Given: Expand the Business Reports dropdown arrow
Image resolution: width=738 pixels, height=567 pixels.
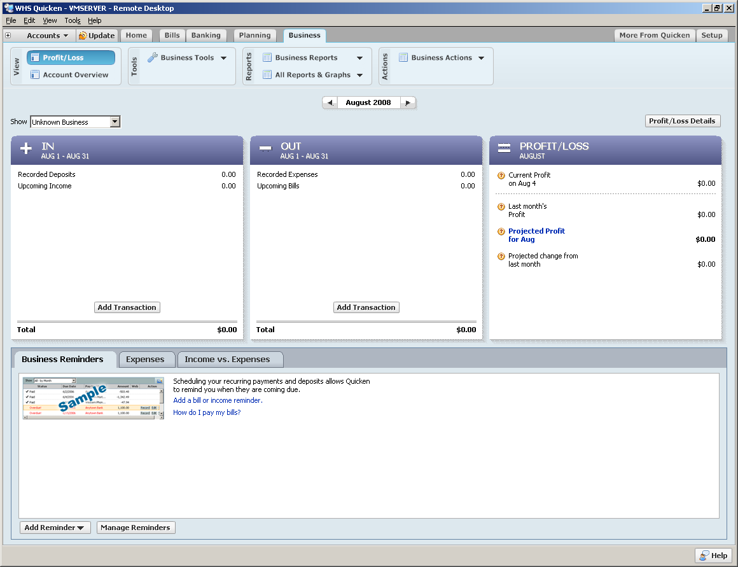Looking at the screenshot, I should [359, 58].
